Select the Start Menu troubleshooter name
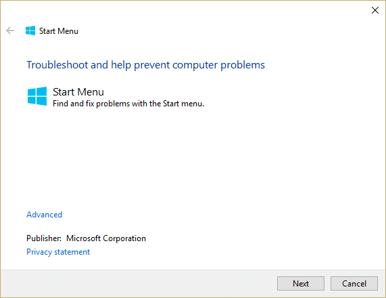 click(x=78, y=92)
